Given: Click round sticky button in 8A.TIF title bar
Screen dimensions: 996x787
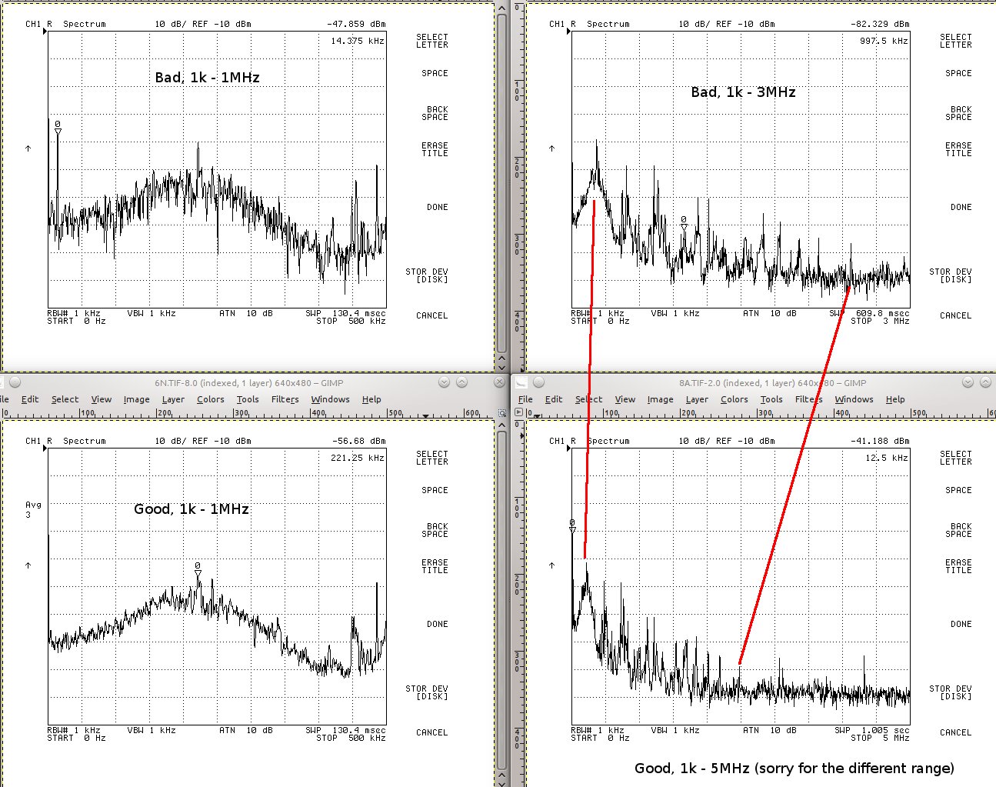Looking at the screenshot, I should tap(539, 382).
